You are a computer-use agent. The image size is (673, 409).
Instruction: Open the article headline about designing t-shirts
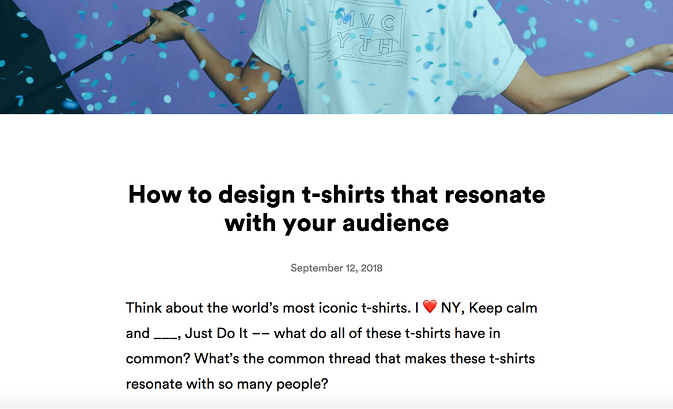[336, 208]
